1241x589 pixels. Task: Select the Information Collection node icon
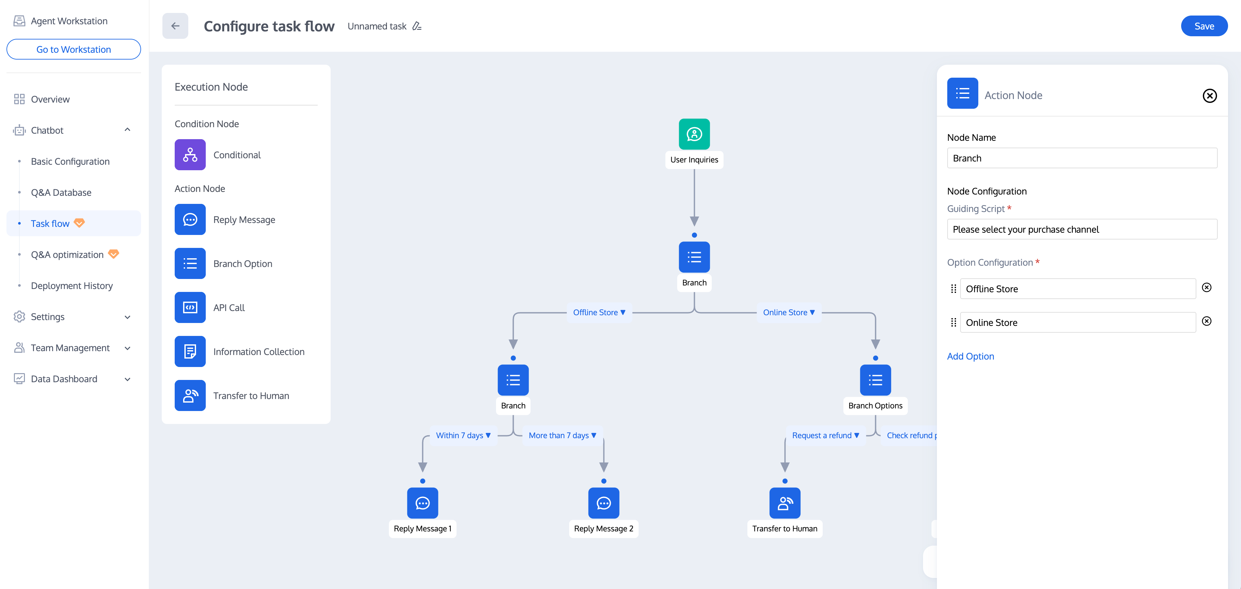tap(190, 351)
